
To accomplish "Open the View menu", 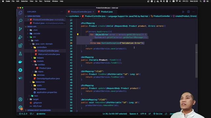I will (x=32, y=1).
